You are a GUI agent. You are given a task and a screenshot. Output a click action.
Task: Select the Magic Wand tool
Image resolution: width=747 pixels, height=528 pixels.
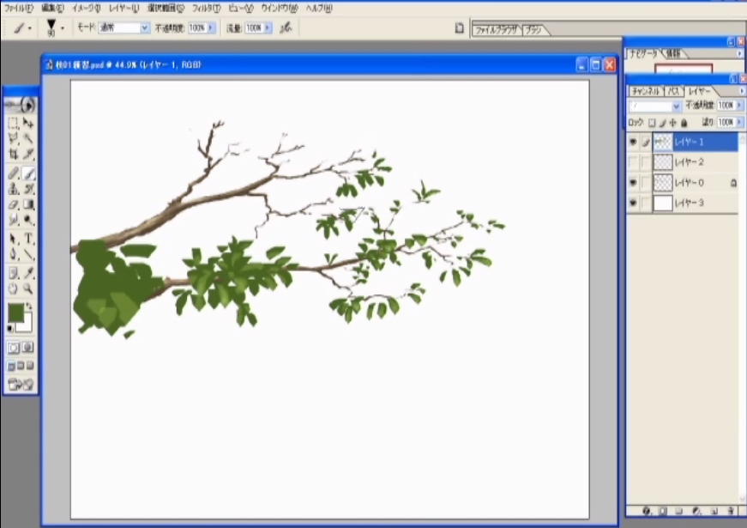pos(28,139)
